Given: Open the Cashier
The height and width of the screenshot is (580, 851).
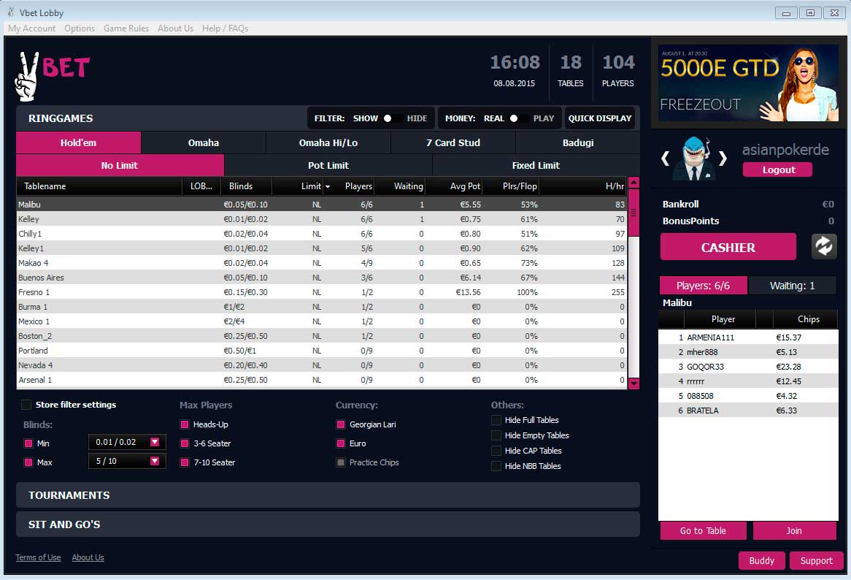Looking at the screenshot, I should point(728,247).
